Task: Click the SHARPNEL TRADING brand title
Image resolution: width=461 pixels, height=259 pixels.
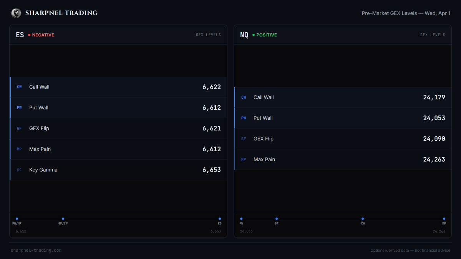Action: [x=61, y=13]
